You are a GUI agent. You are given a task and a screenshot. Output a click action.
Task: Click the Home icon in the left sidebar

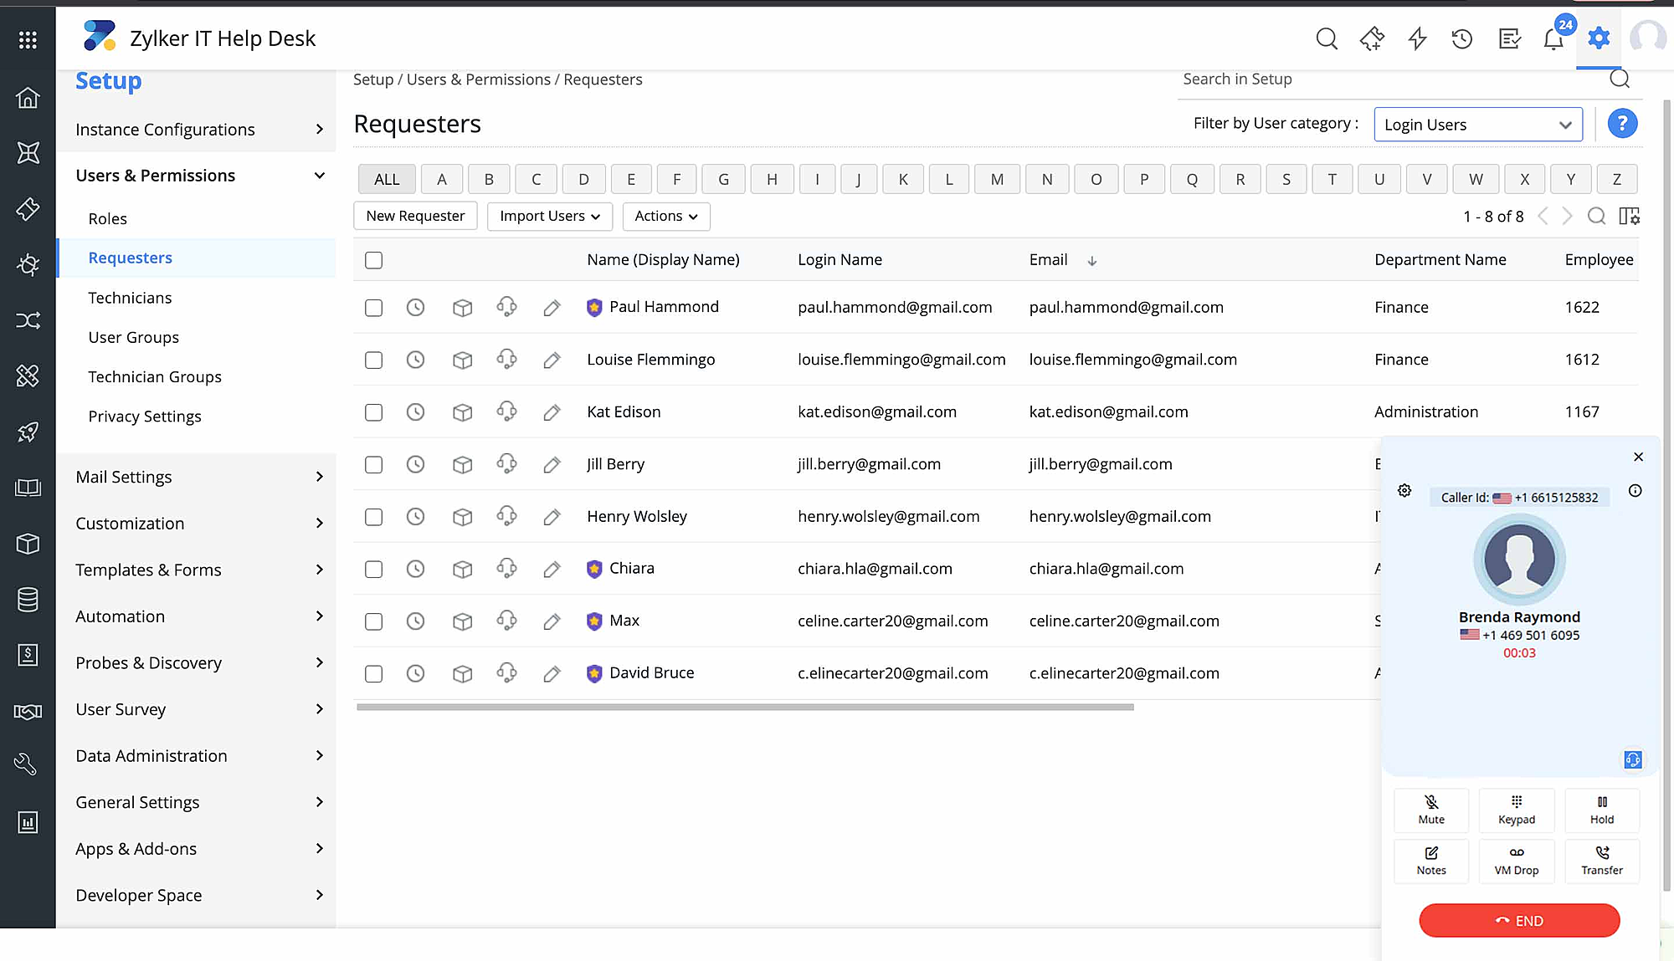[28, 98]
